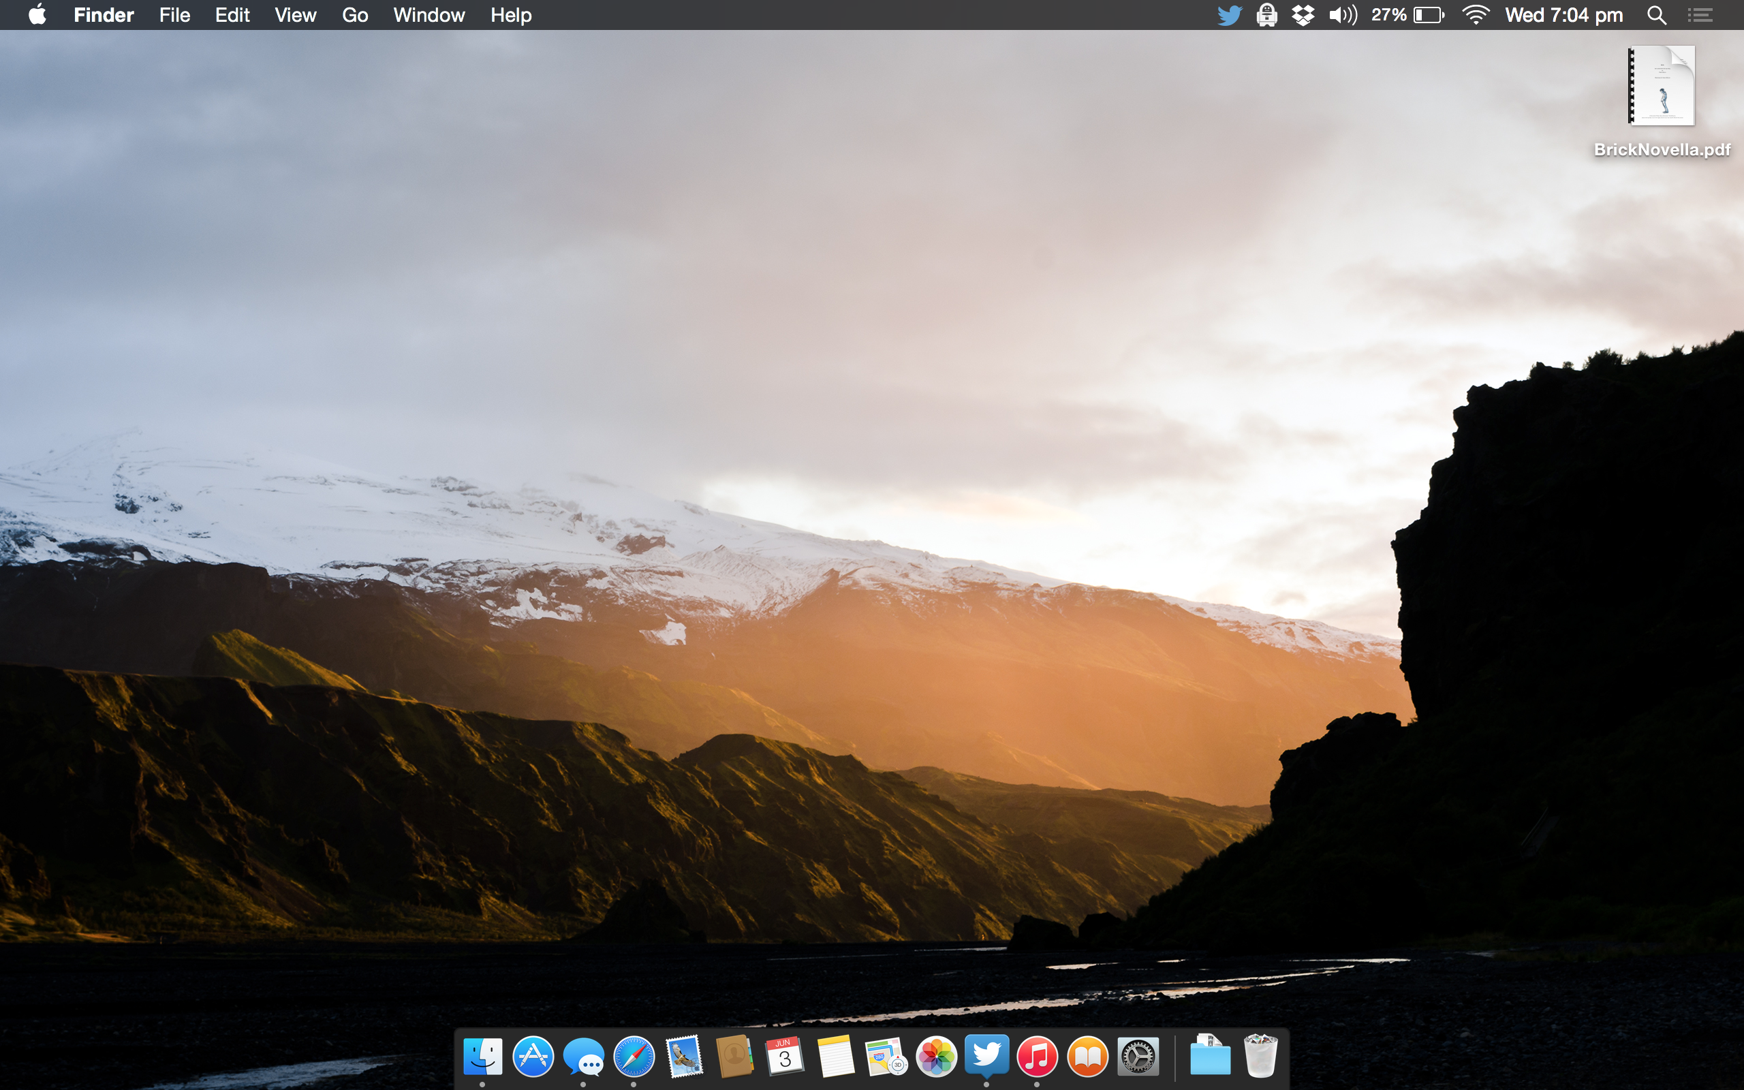Launch Safari from the Dock
Image resolution: width=1744 pixels, height=1090 pixels.
pos(634,1057)
